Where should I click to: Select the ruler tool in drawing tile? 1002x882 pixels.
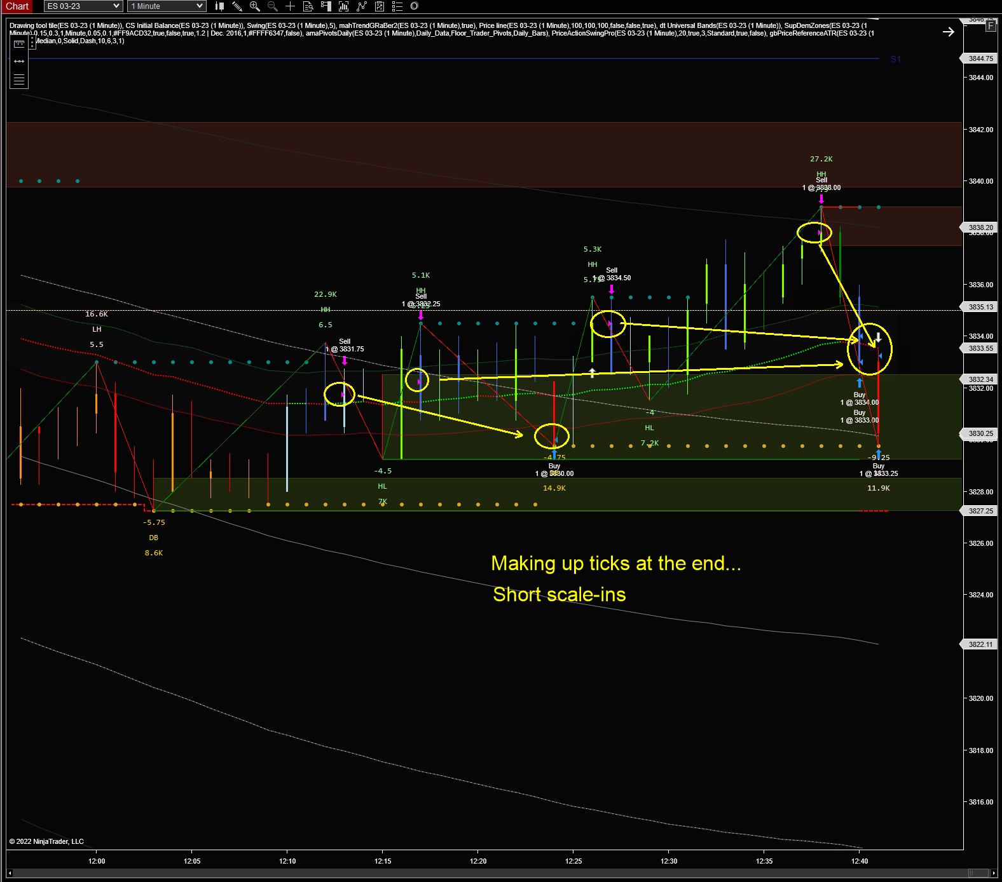(x=19, y=44)
